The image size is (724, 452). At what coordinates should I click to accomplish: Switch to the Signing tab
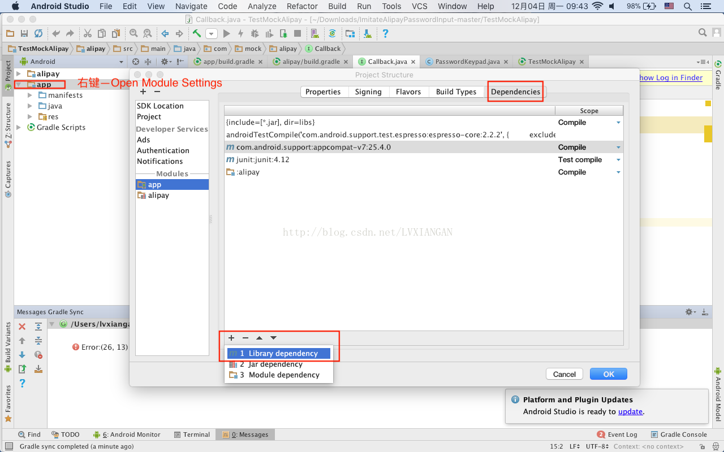(368, 92)
